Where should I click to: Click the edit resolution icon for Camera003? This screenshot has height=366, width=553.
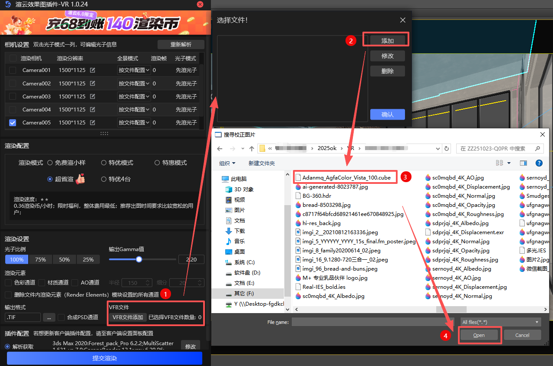pyautogui.click(x=92, y=96)
